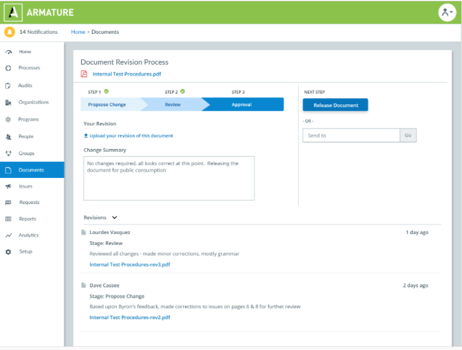Click Step 1 green checkmark icon
The image size is (462, 350).
point(107,92)
